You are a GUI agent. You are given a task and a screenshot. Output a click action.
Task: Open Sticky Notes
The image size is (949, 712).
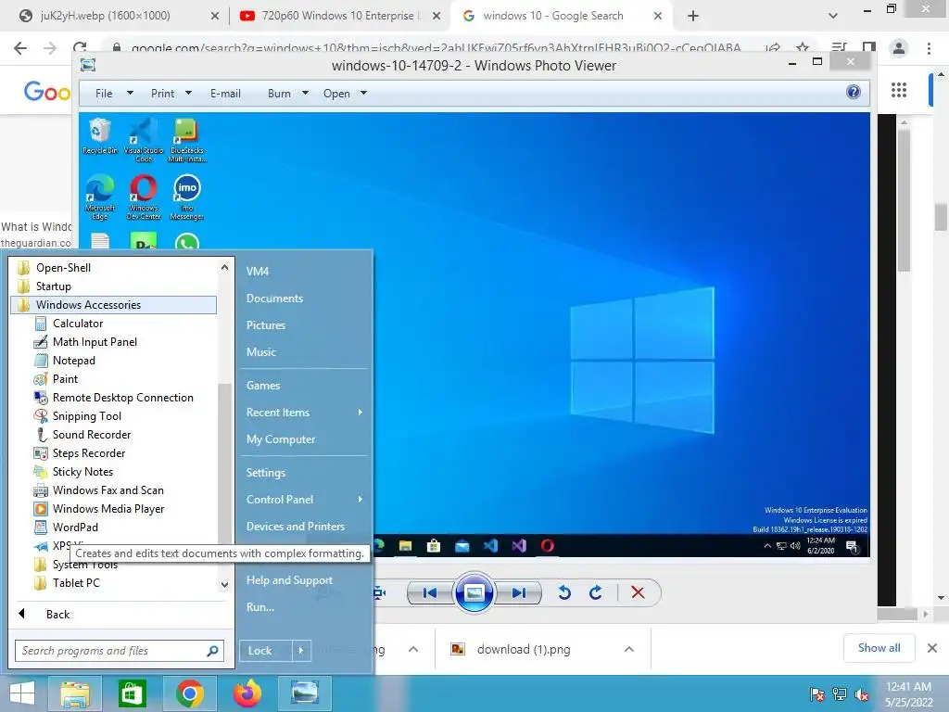[x=82, y=472]
